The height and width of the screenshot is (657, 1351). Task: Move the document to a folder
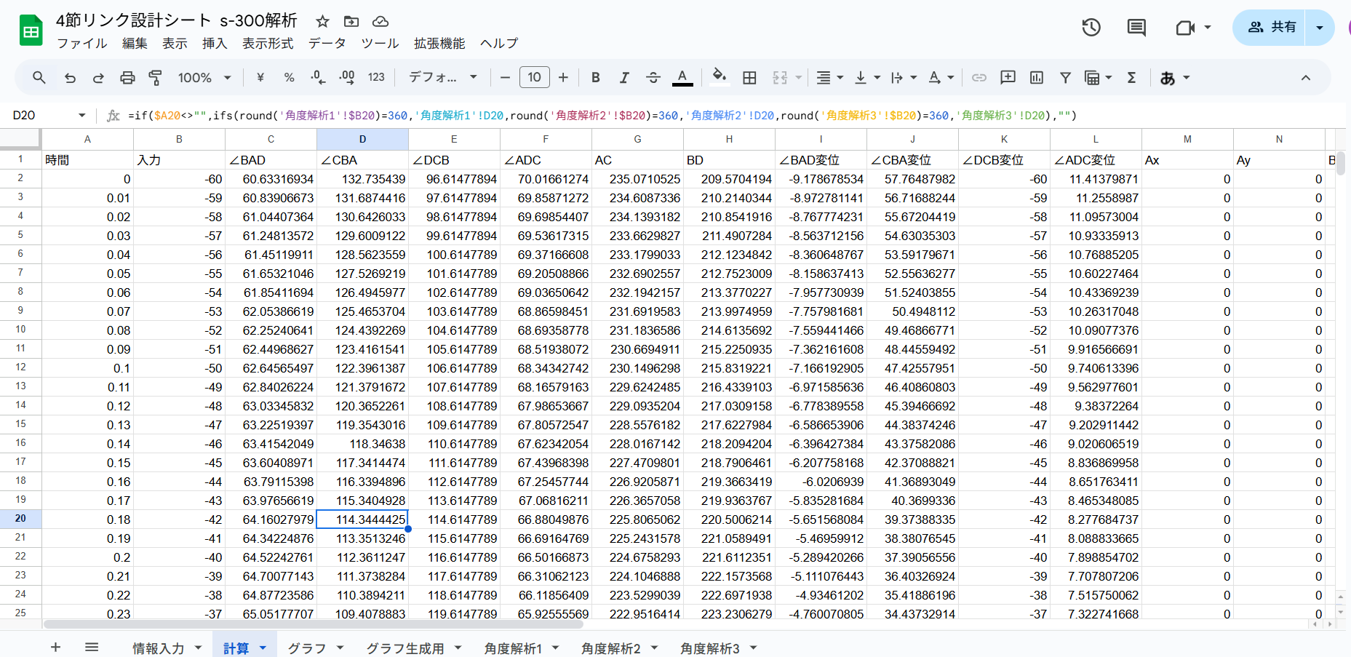tap(351, 21)
